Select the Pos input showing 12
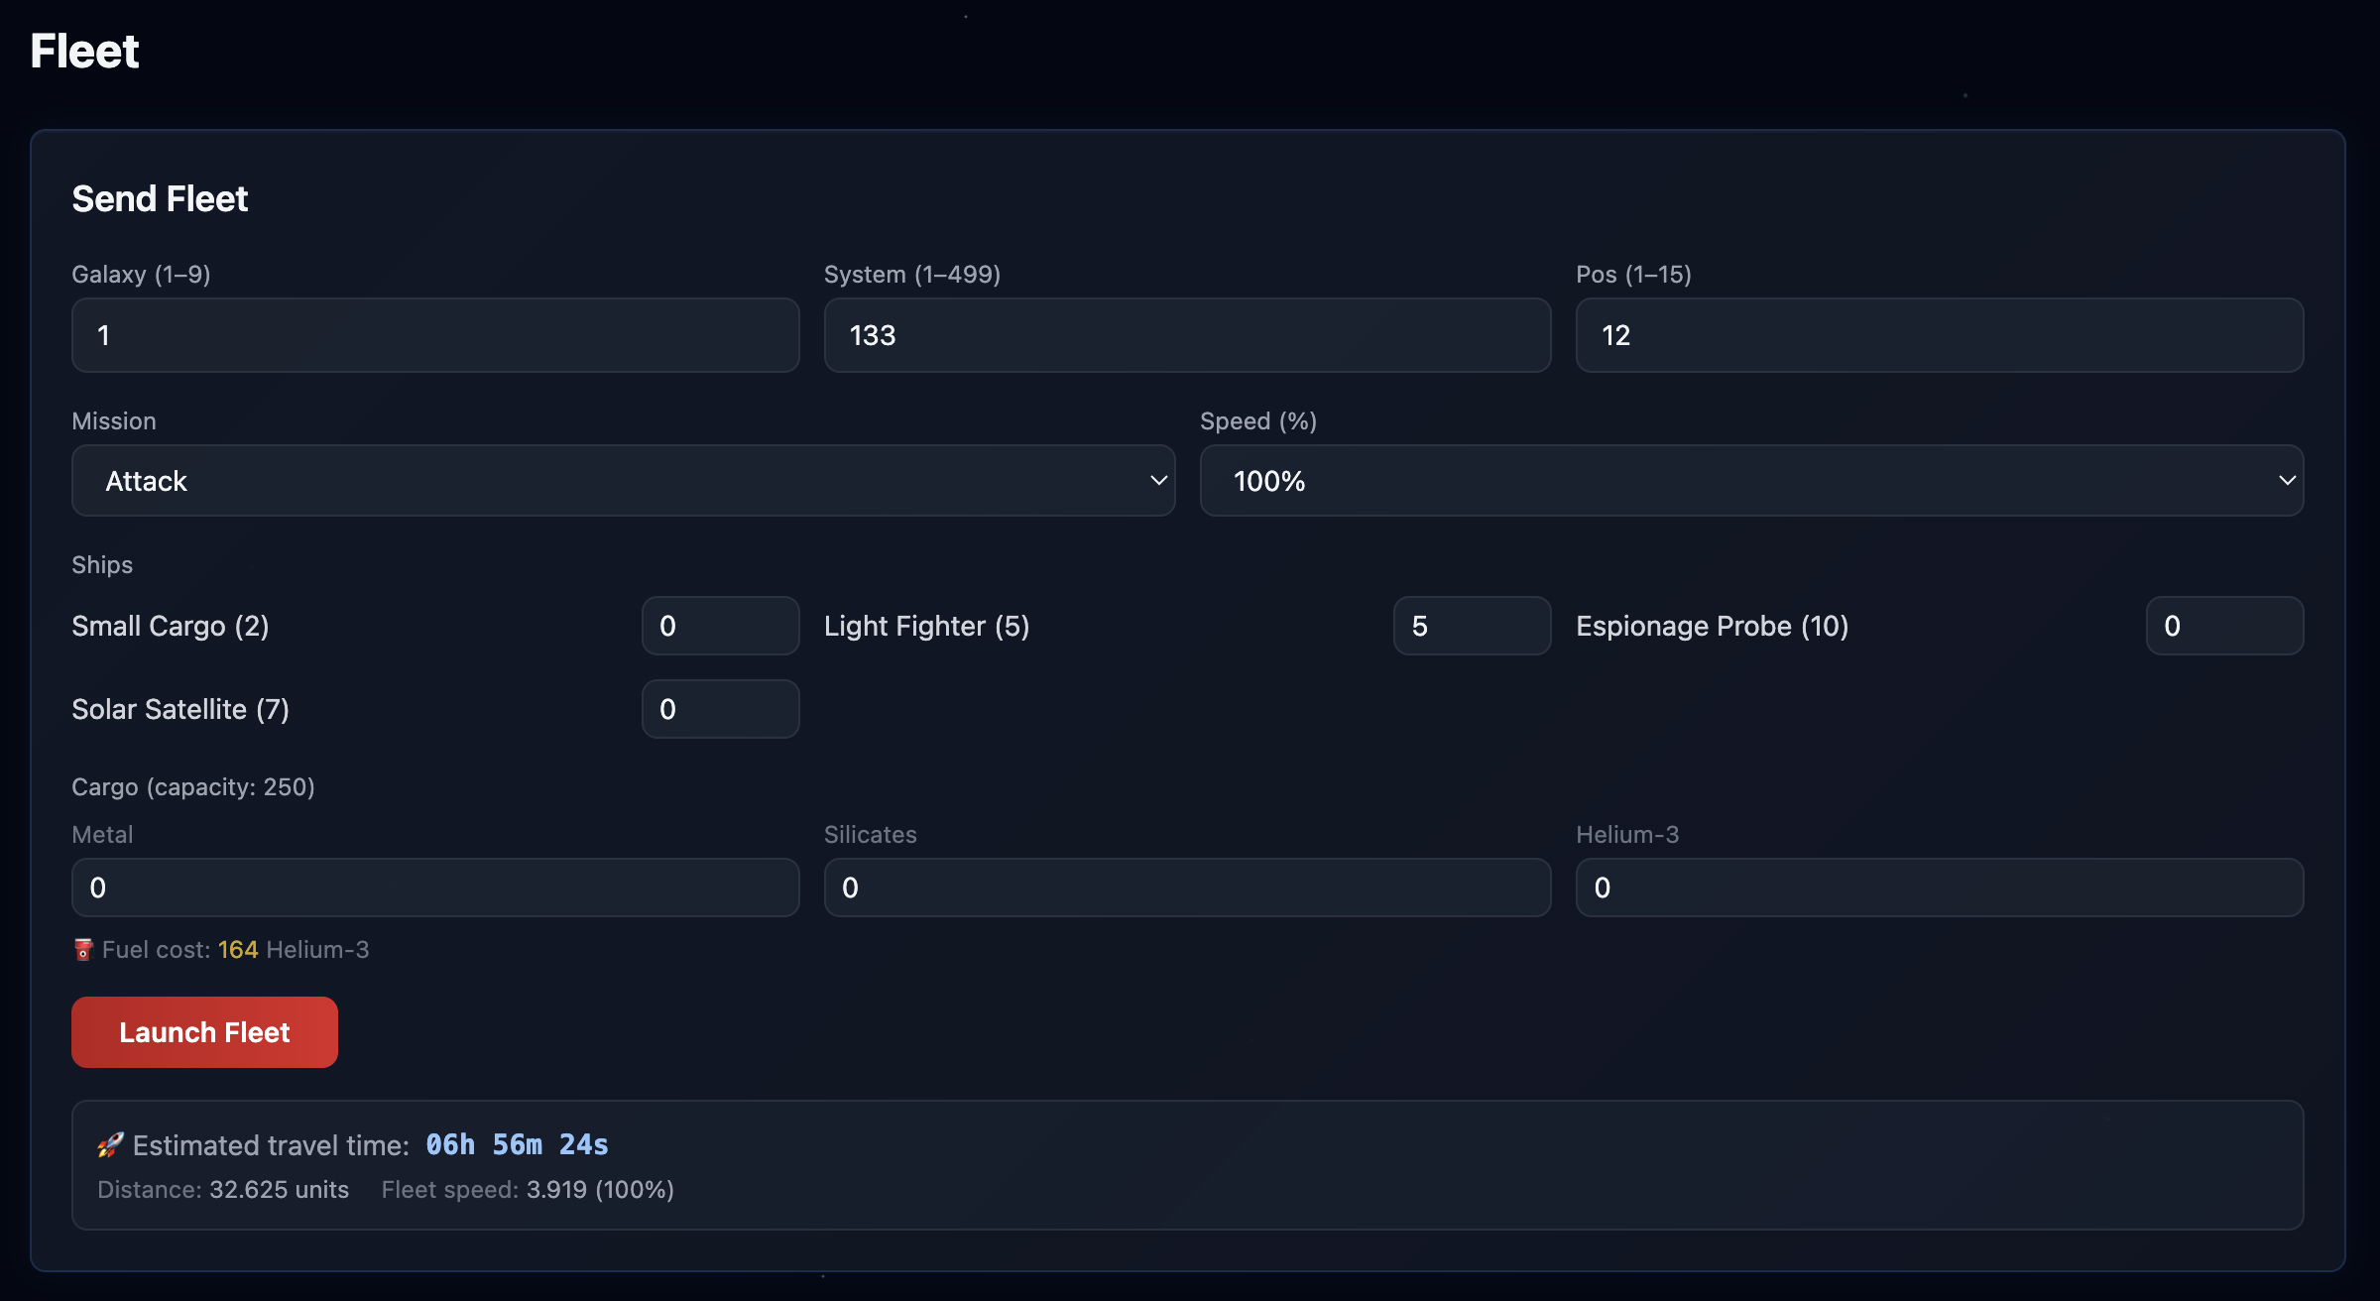The height and width of the screenshot is (1301, 2380). pyautogui.click(x=1939, y=335)
